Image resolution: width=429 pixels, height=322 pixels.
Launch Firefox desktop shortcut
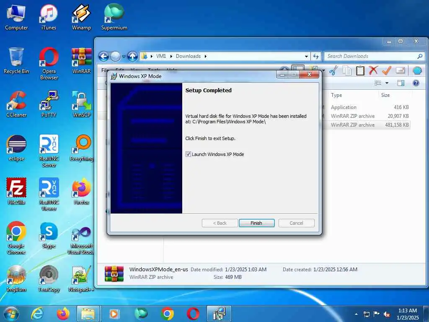click(81, 191)
